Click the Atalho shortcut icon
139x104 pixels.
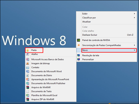[27, 54]
